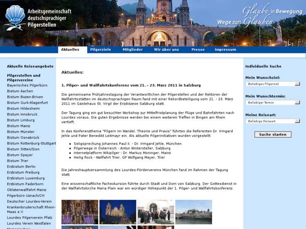Screen dimensions: 306x229
Task: Open Bistum Speyer link
Action: click(x=20, y=155)
